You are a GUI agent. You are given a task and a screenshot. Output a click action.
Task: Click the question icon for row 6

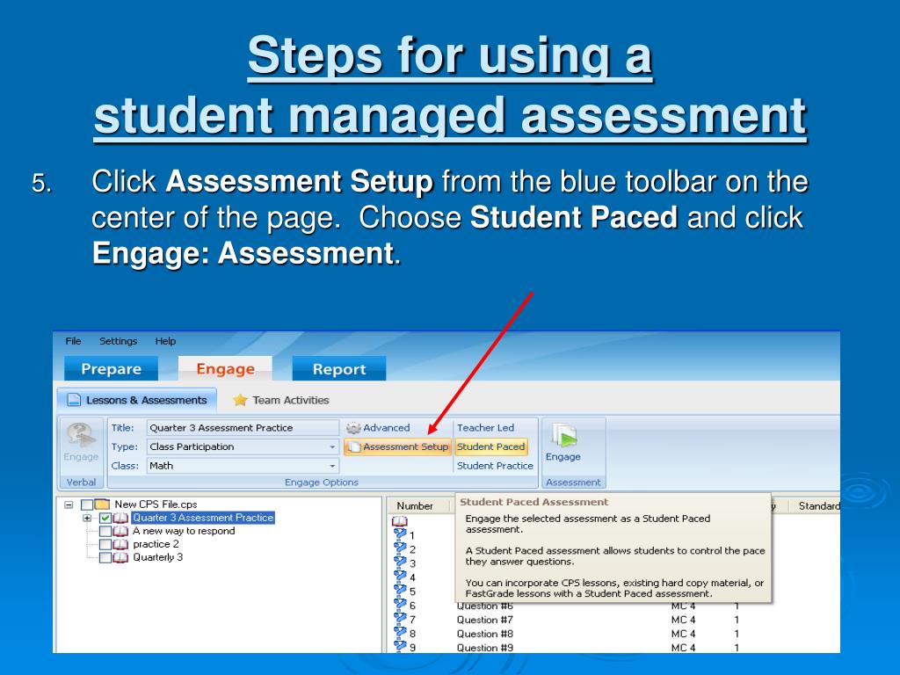tap(400, 605)
